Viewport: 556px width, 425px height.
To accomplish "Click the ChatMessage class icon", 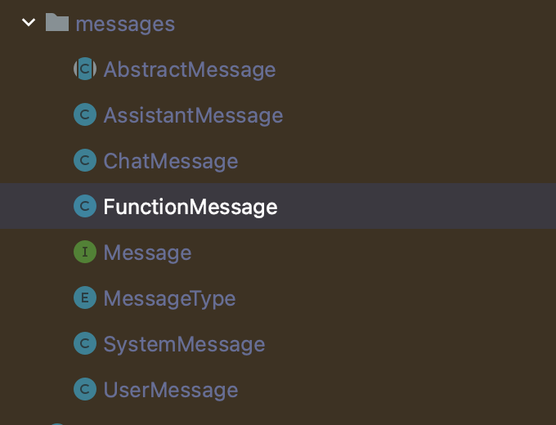I will coord(85,161).
